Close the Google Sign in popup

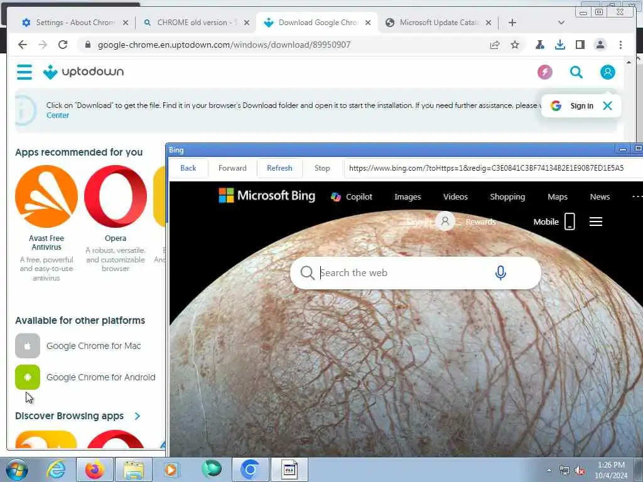tap(607, 105)
